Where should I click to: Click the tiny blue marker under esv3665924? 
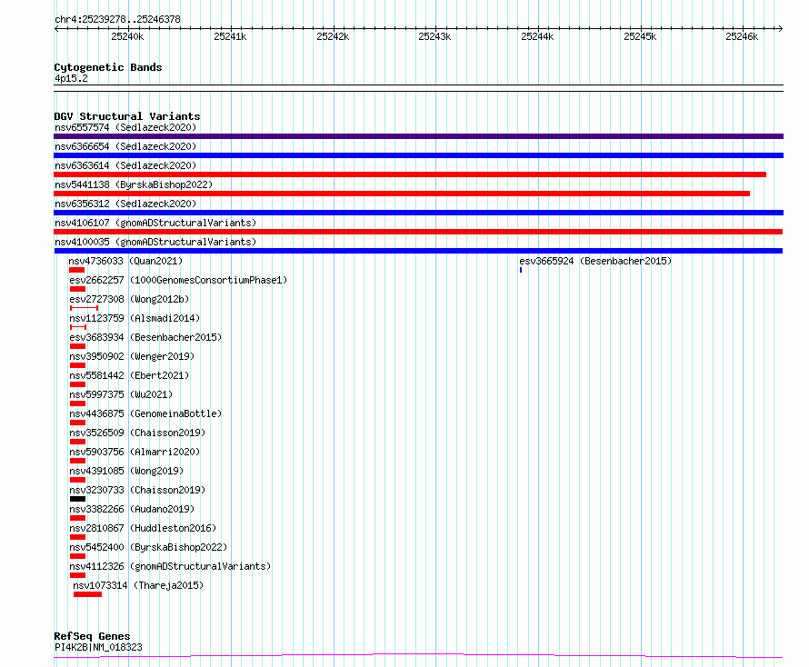click(x=521, y=270)
